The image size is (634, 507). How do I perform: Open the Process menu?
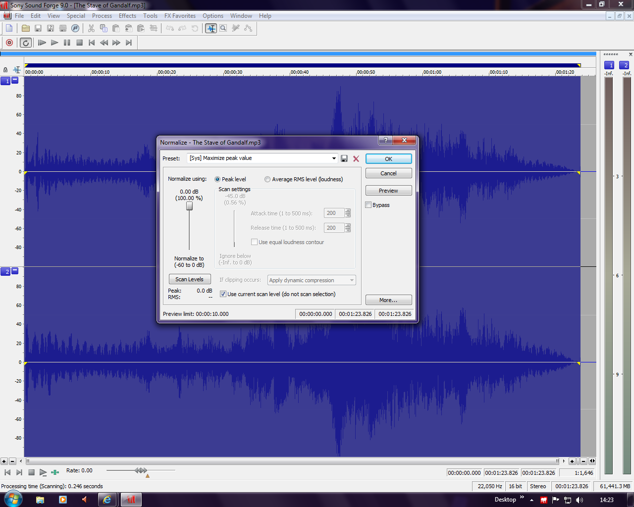tap(102, 16)
